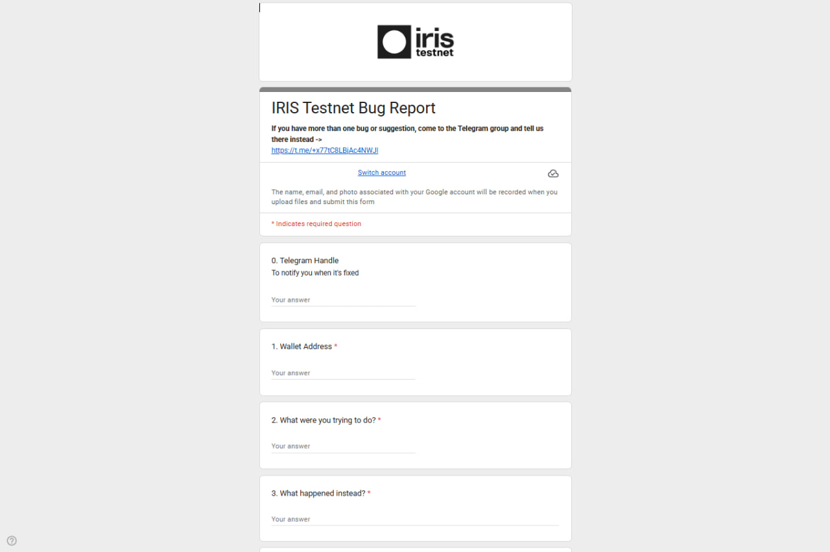This screenshot has height=552, width=830.
Task: Click the Google account recording notice text
Action: pos(414,197)
